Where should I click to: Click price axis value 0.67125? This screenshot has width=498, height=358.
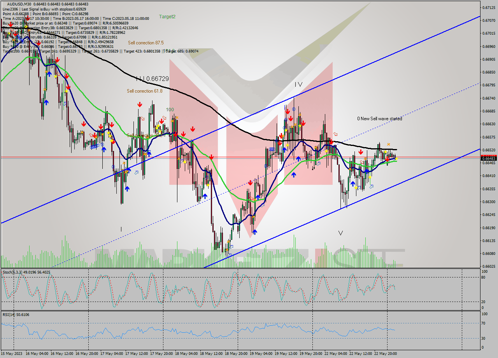click(488, 8)
